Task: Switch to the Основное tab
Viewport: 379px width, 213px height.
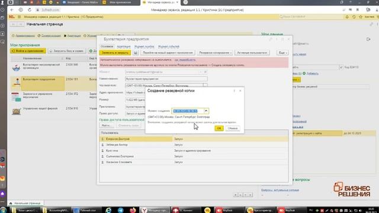Action: [107, 46]
